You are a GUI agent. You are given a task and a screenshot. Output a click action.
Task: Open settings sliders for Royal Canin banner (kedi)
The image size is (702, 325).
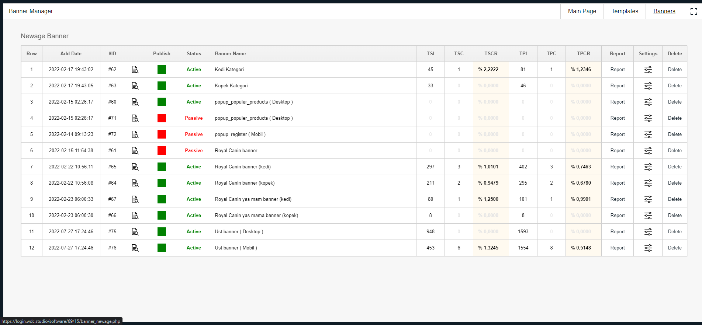tap(648, 167)
